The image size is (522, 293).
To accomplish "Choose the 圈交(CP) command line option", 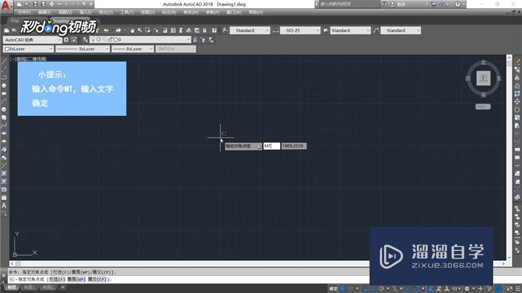I will click(x=98, y=279).
